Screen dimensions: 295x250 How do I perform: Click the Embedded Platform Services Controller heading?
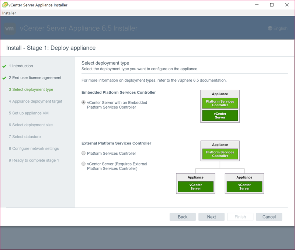pyautogui.click(x=118, y=92)
